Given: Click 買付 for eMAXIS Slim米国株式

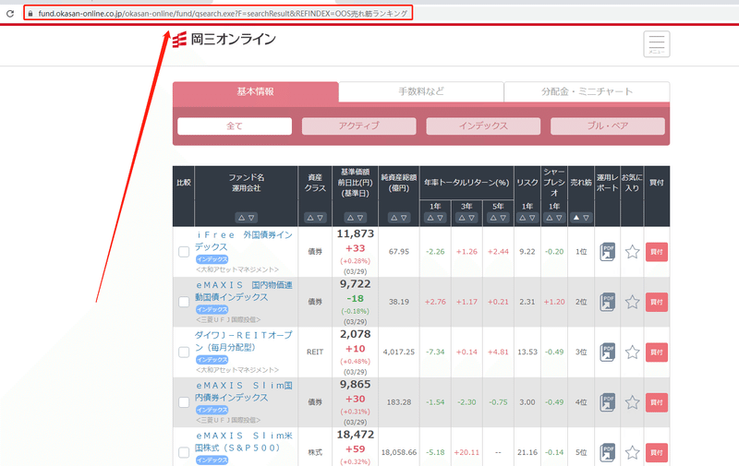Looking at the screenshot, I should (657, 452).
